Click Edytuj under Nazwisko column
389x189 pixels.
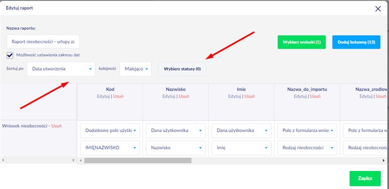(169, 96)
